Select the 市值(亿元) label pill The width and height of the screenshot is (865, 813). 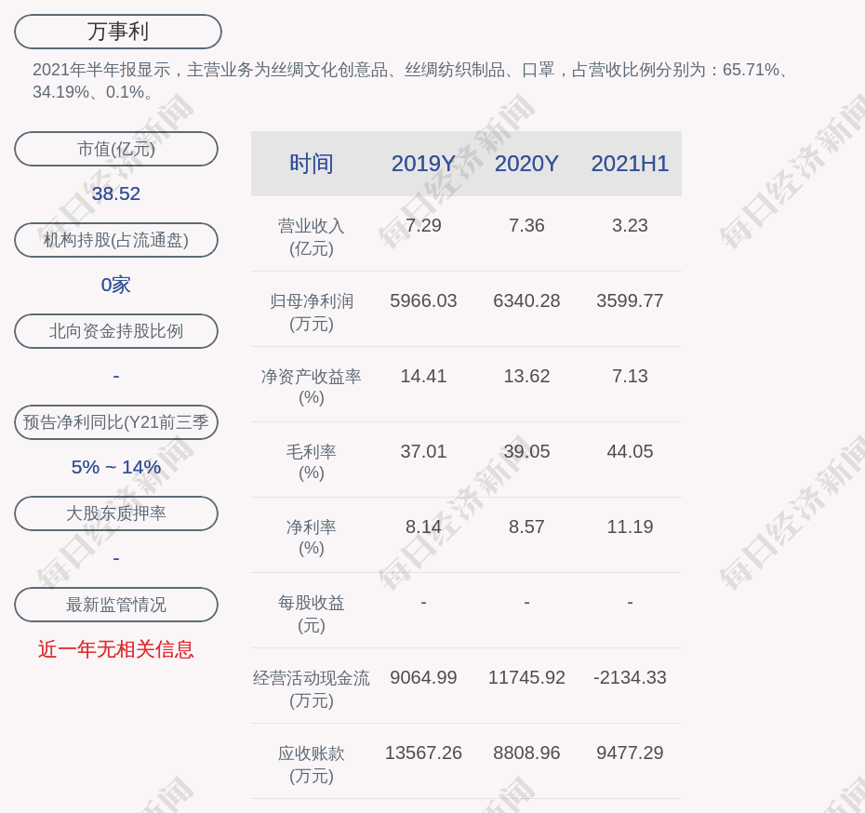pos(116,149)
